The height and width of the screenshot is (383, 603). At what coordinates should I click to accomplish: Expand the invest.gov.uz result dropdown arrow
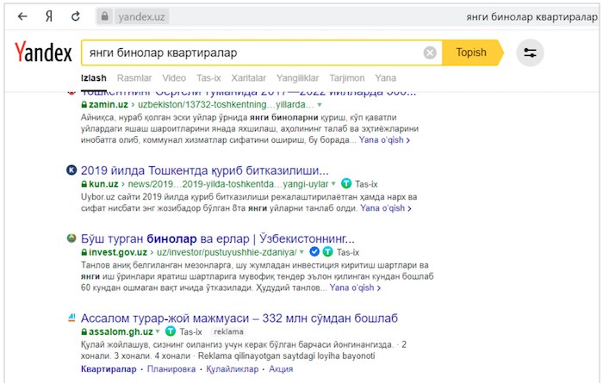click(x=301, y=252)
